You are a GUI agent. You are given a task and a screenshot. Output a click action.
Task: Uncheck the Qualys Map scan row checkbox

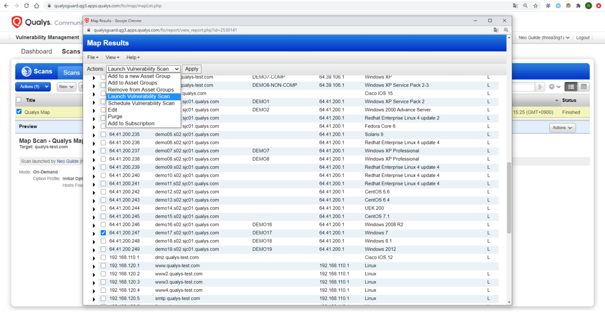point(19,112)
